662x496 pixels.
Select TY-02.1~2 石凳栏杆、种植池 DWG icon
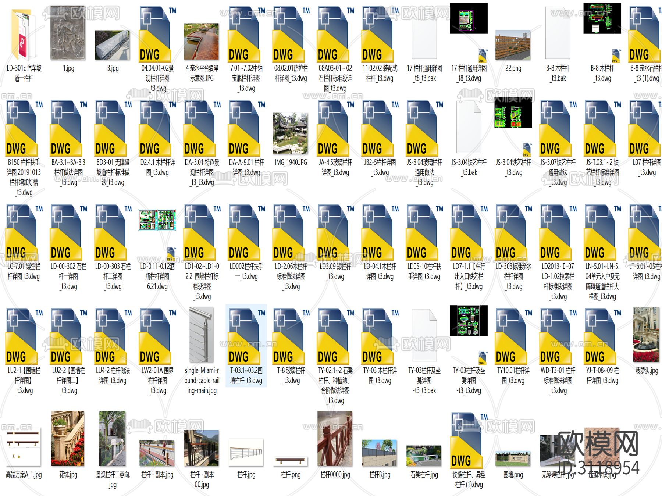[333, 336]
